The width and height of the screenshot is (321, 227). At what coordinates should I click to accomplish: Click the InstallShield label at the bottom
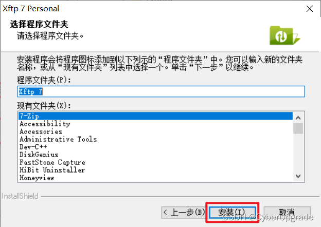(20, 196)
